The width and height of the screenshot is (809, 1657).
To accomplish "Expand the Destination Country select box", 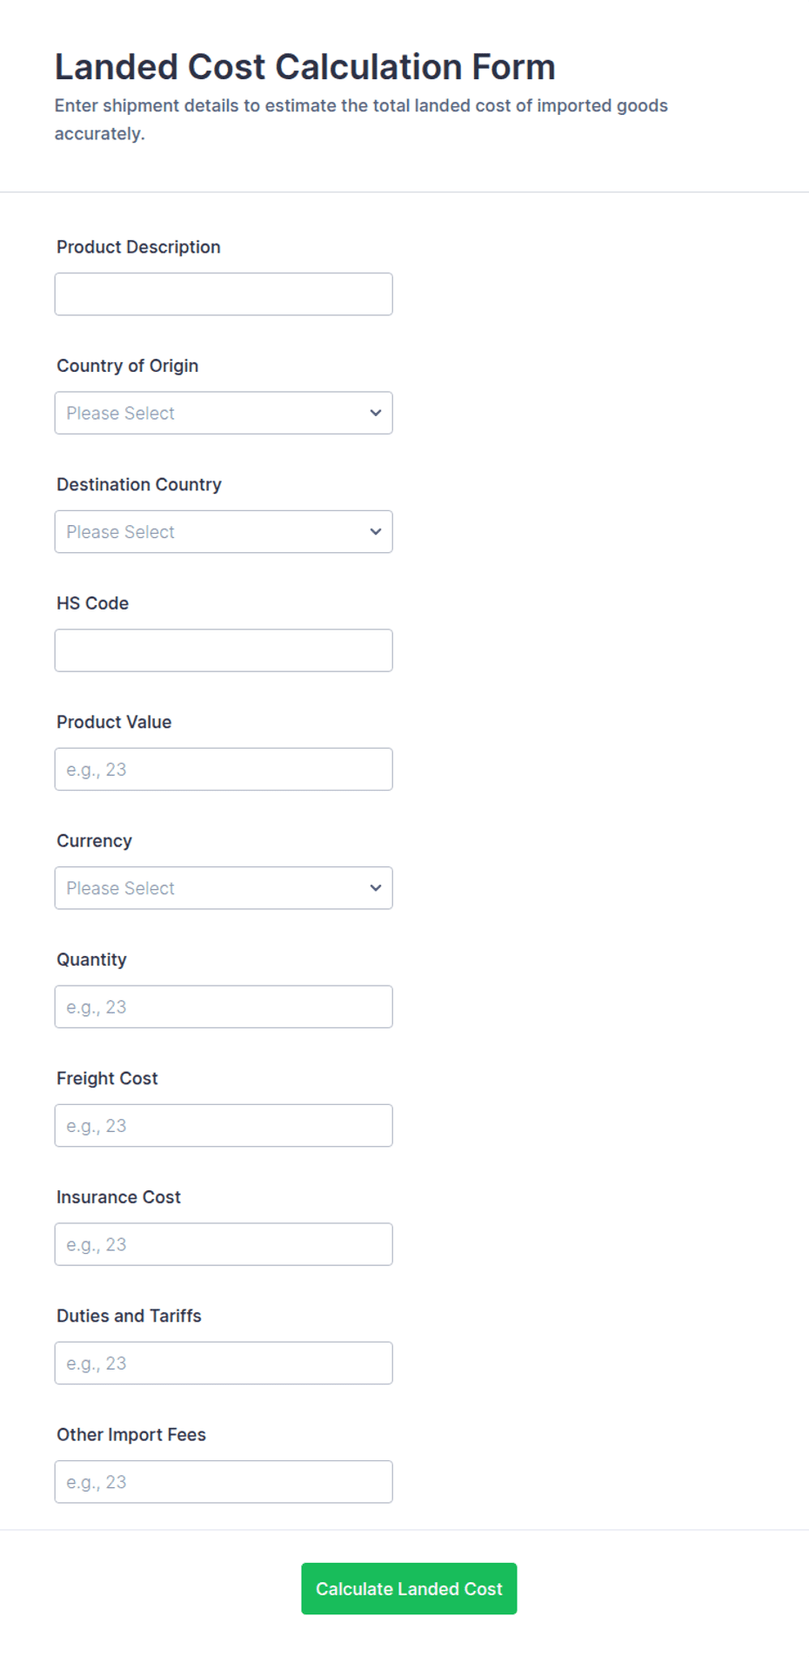I will tap(224, 531).
